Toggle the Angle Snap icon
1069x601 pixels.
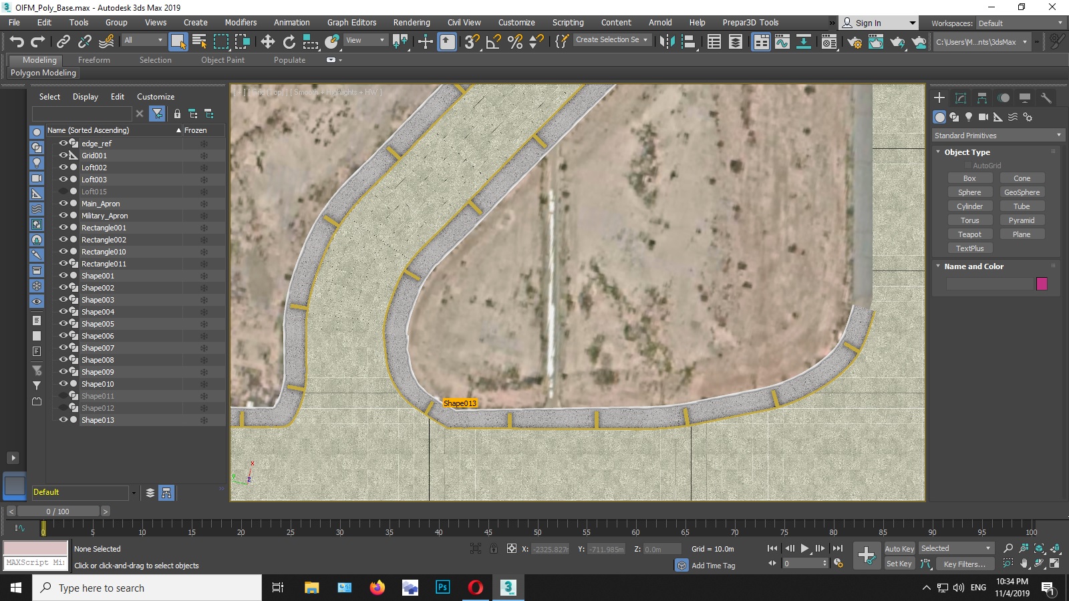coord(494,41)
